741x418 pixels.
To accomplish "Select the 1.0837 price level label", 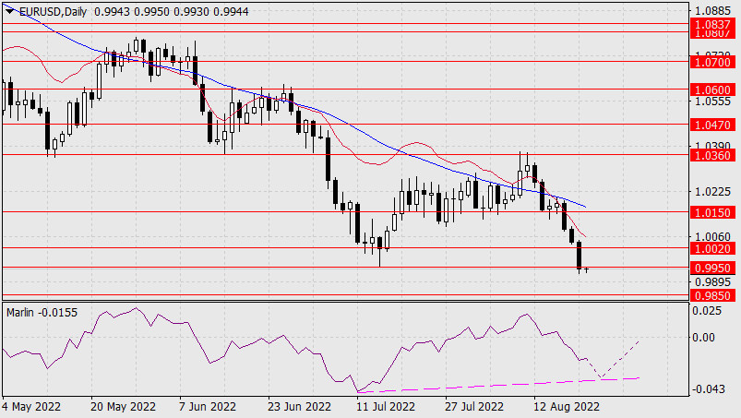I will 712,24.
